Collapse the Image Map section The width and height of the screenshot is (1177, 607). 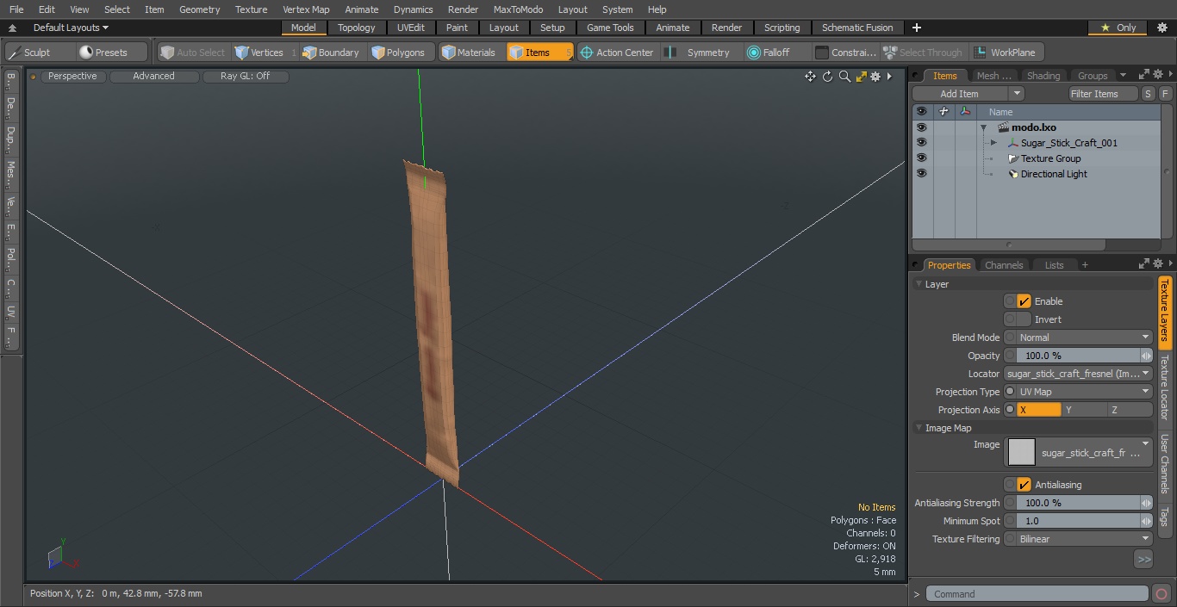(x=919, y=428)
